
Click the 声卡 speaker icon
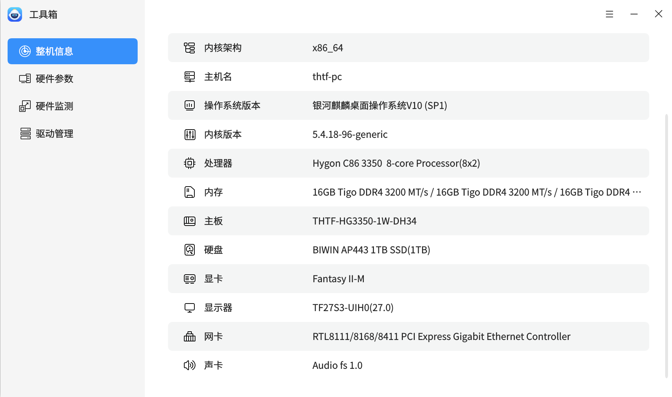click(189, 365)
